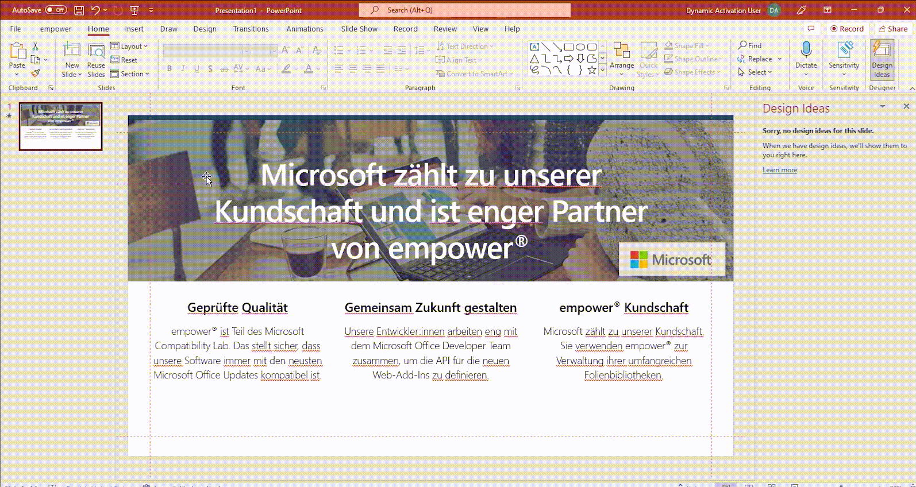
Task: Click the Undo arrow icon
Action: 95,10
